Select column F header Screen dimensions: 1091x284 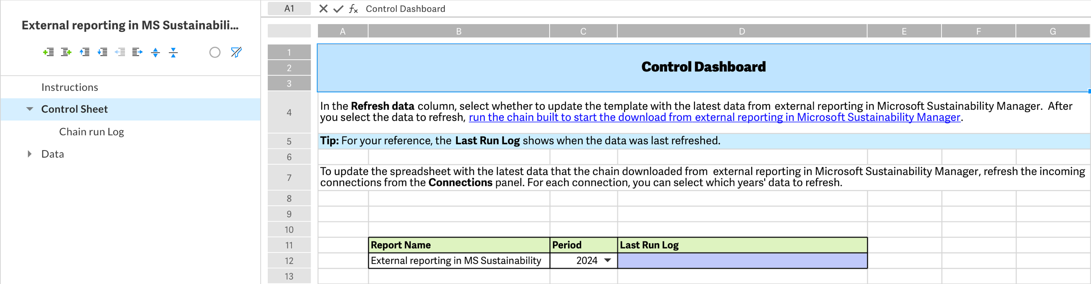978,31
